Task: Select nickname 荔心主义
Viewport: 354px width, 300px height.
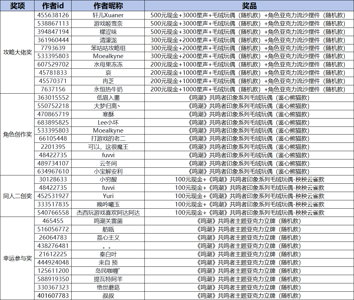Action: 108,237
